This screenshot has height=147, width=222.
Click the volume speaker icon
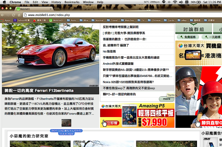[x=181, y=2]
